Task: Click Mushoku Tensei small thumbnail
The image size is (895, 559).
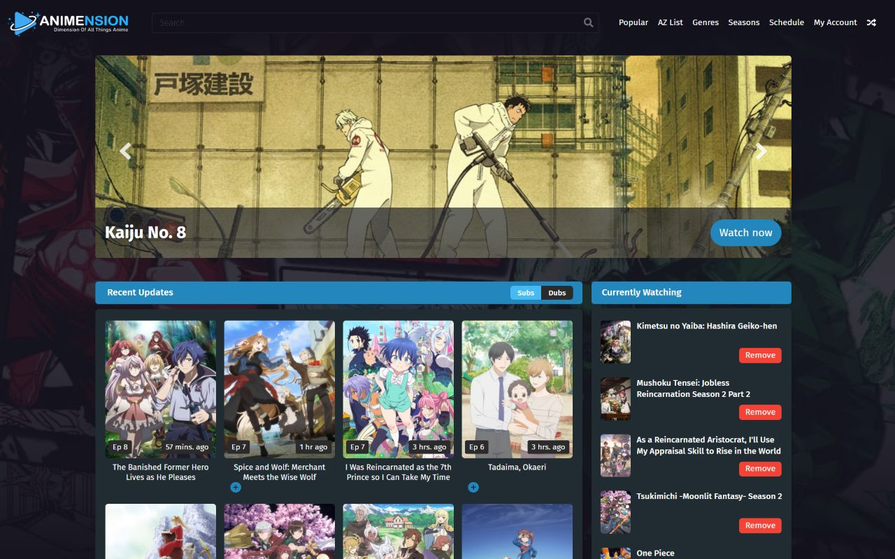Action: (x=615, y=399)
